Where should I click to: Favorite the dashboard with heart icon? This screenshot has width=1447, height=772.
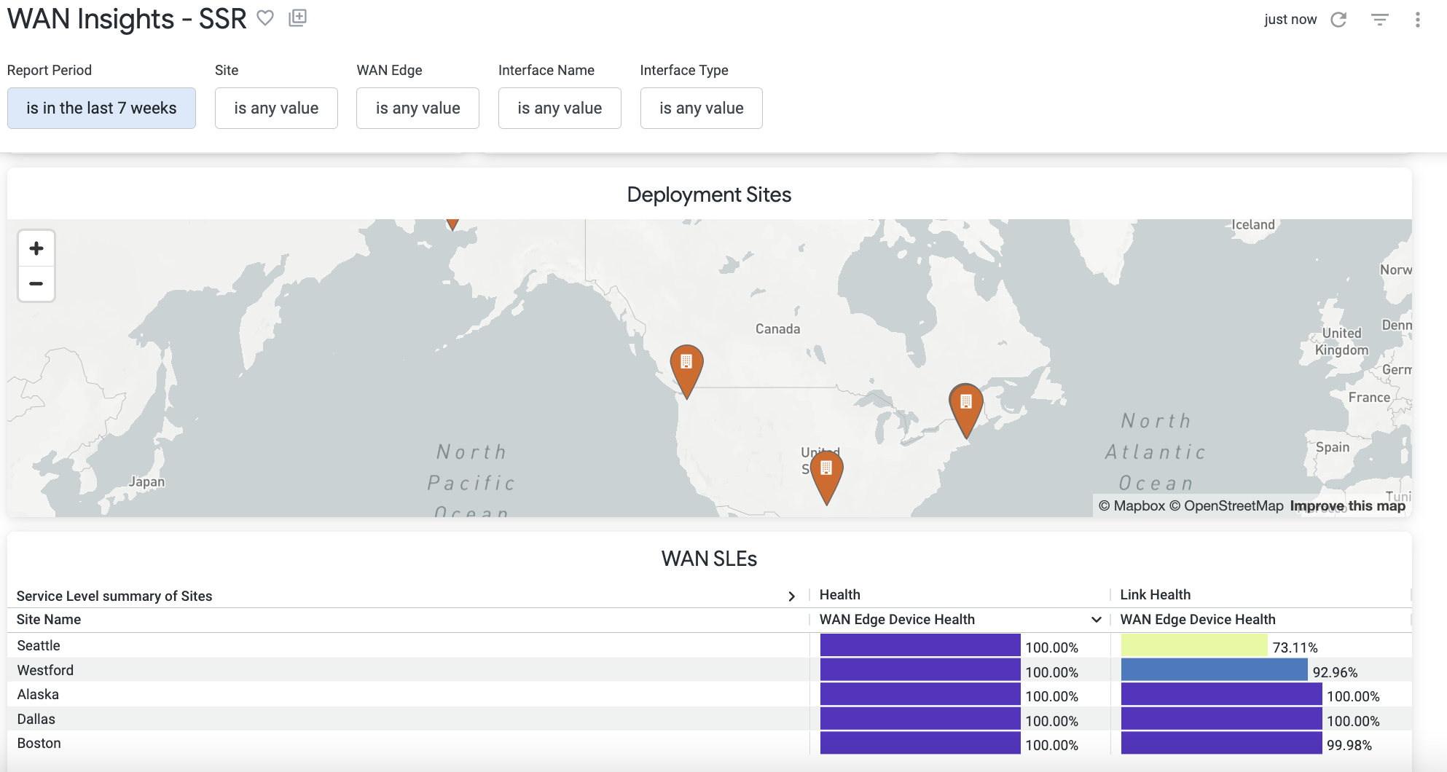[x=265, y=18]
